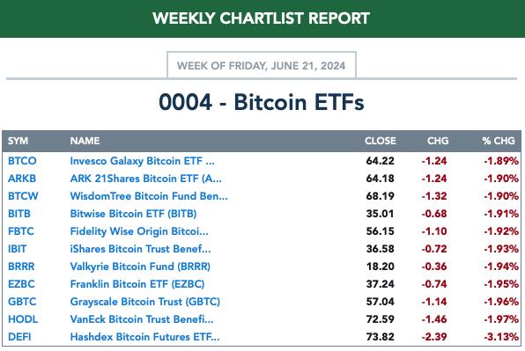Screen dimensions: 525x351
Task: Click Franklin Bitcoin ETF (EZBC) link
Action: (x=137, y=284)
